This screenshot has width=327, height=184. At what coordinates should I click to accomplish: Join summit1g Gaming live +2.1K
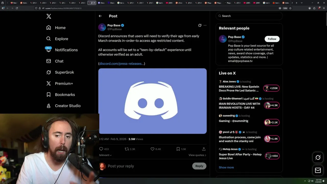(x=272, y=122)
